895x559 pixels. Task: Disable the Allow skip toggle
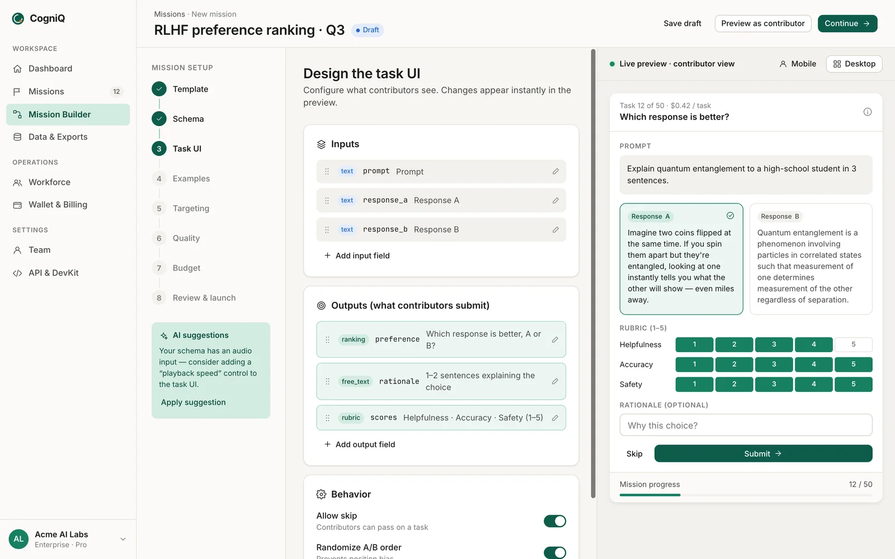pos(555,521)
